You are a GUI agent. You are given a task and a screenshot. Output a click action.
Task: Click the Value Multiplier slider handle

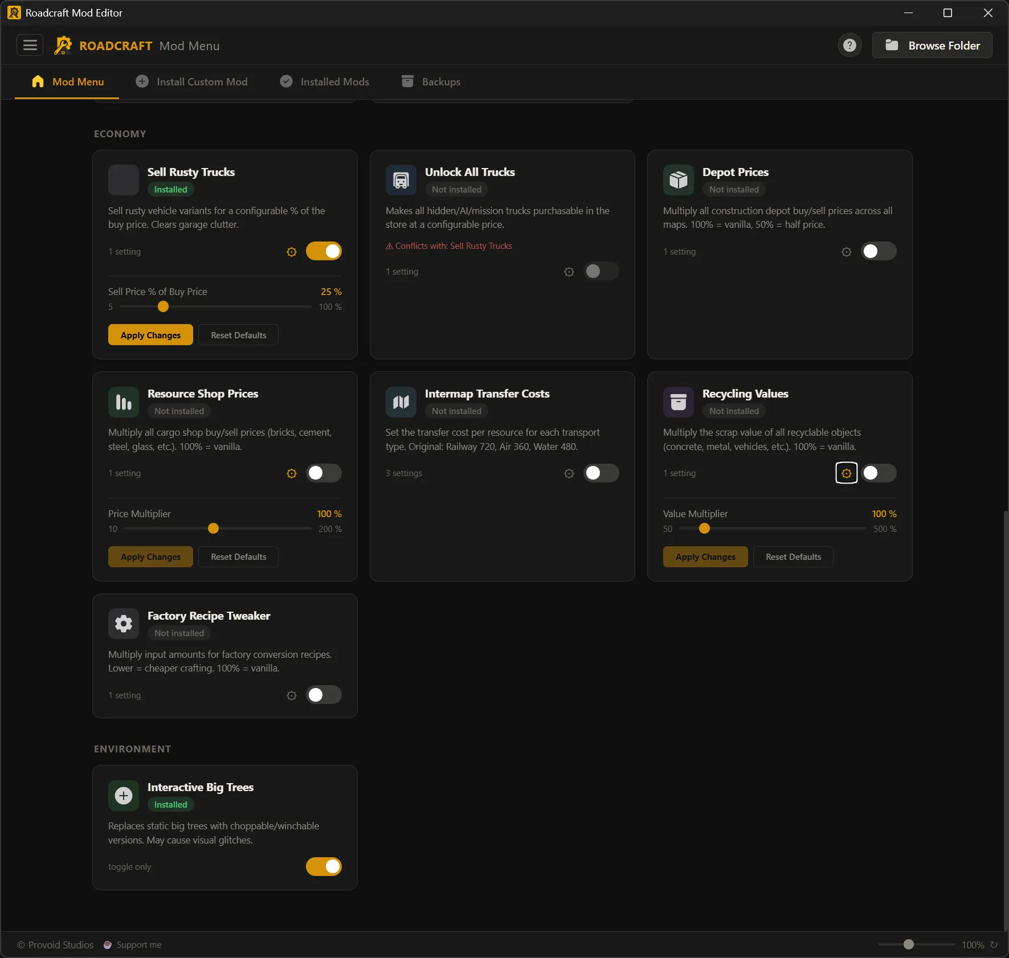pyautogui.click(x=704, y=529)
